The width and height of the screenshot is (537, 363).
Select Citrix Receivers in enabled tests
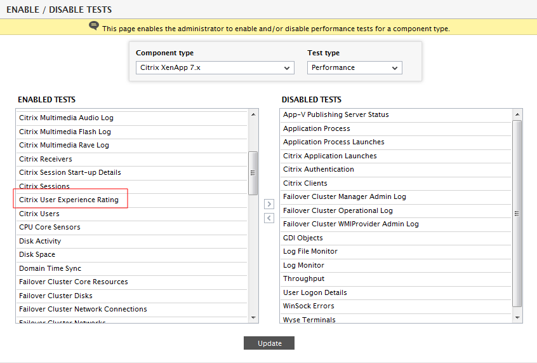point(132,159)
